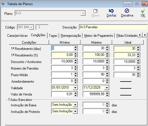Minimize the Tabela de Planos window

[x=127, y=4]
